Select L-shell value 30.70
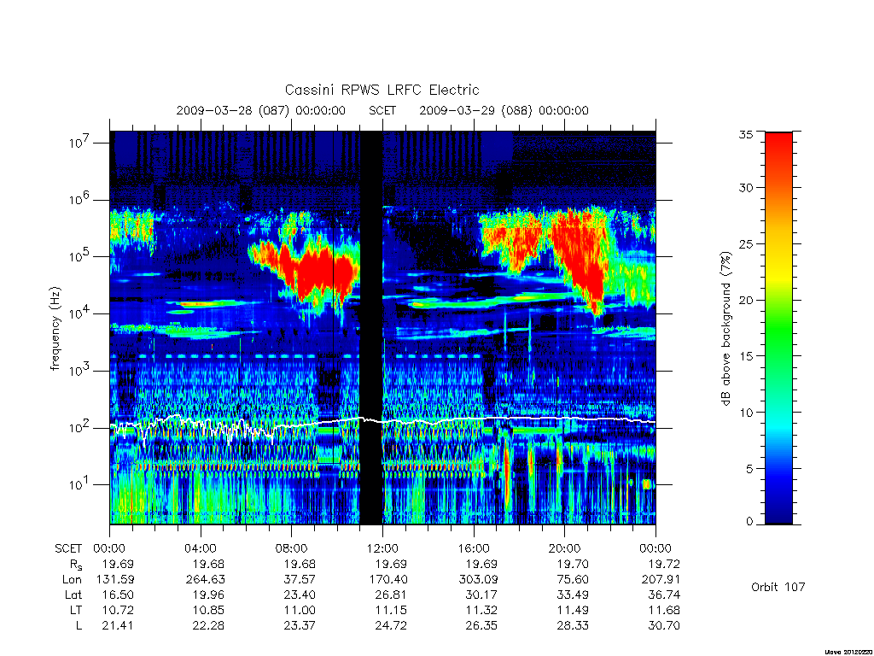This screenshot has height=656, width=874. point(664,625)
